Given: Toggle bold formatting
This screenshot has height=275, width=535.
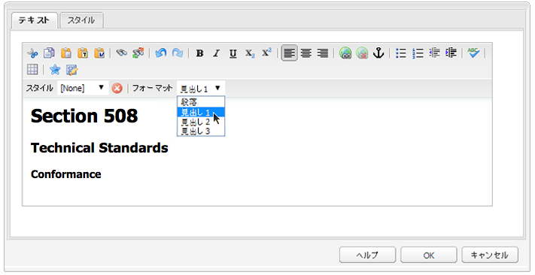Looking at the screenshot, I should click(x=199, y=53).
